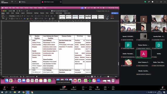Expand share options arrow in Zoom toolbar
This screenshot has width=167, height=94.
[109, 87]
